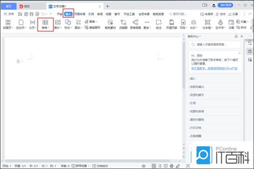Open Header and Footer (页眉页脚)
Screen dimensions: 254x169
pyautogui.click(x=172, y=25)
